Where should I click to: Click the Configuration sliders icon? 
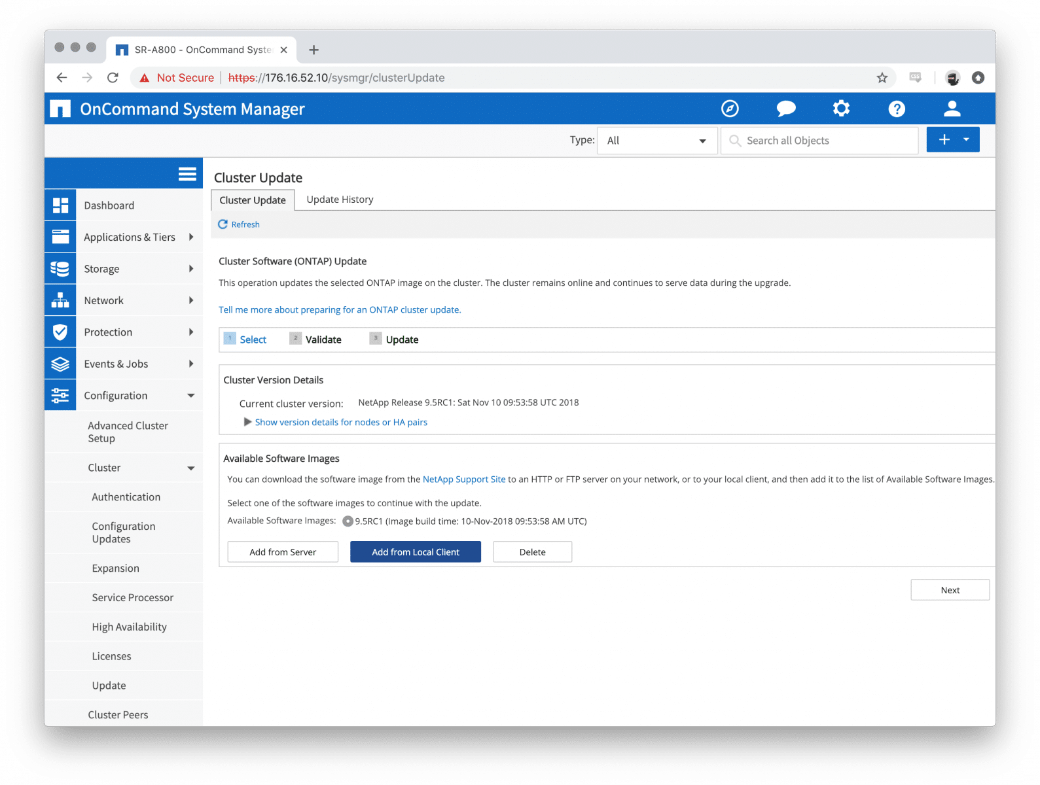(x=60, y=395)
